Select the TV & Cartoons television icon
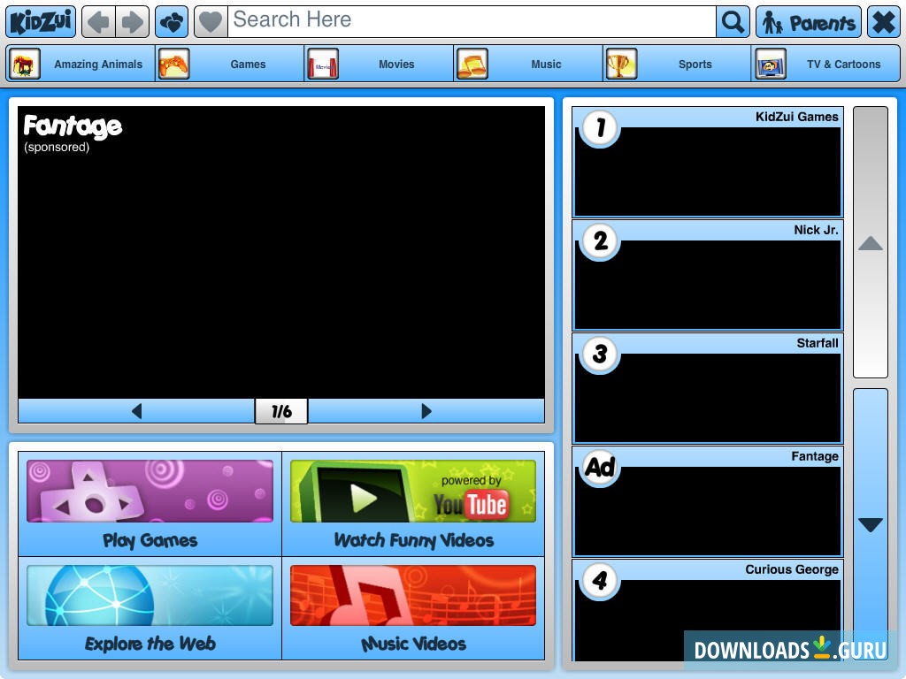The image size is (906, 679). point(771,63)
